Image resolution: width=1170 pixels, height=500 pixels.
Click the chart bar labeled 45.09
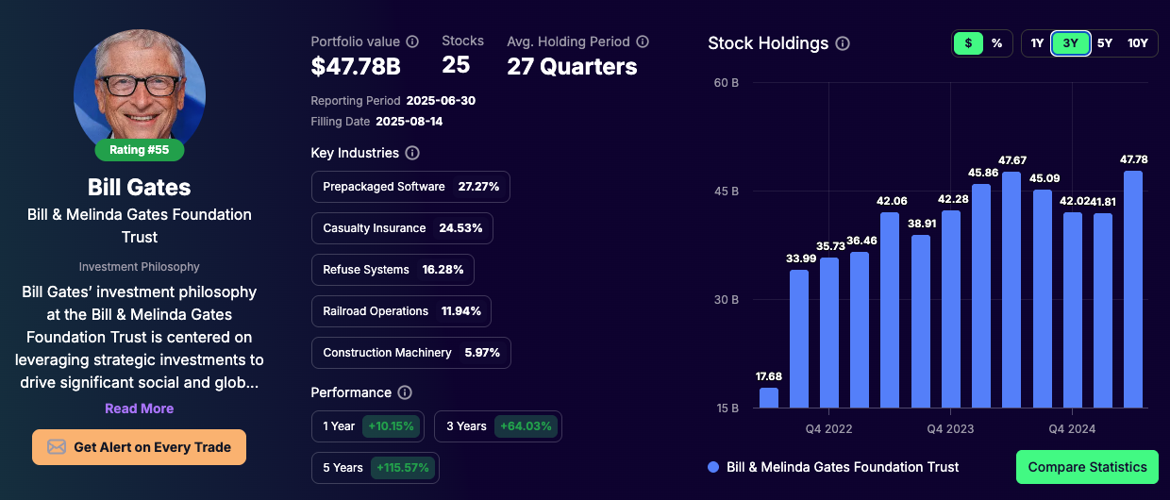(x=1042, y=298)
